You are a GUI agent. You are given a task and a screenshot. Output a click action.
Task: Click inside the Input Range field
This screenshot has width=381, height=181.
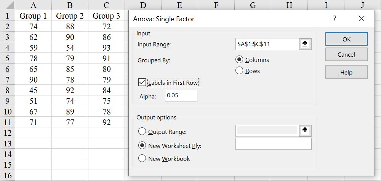[x=267, y=44]
